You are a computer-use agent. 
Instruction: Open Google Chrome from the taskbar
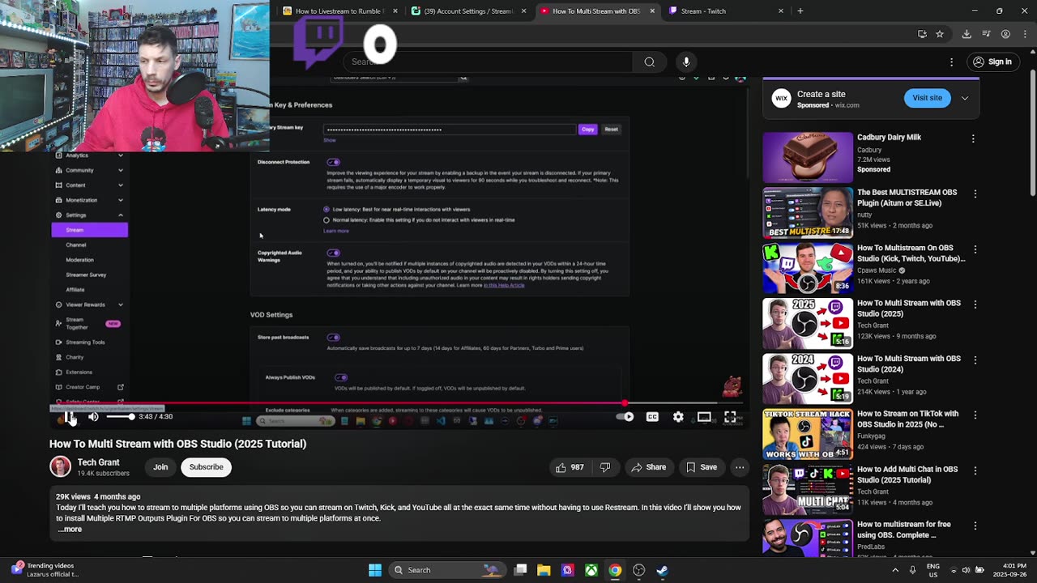pyautogui.click(x=615, y=570)
